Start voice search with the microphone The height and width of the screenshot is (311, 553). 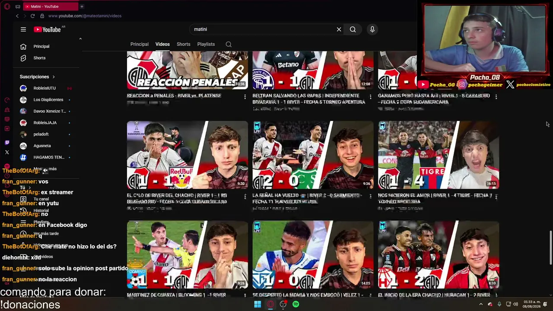click(372, 29)
